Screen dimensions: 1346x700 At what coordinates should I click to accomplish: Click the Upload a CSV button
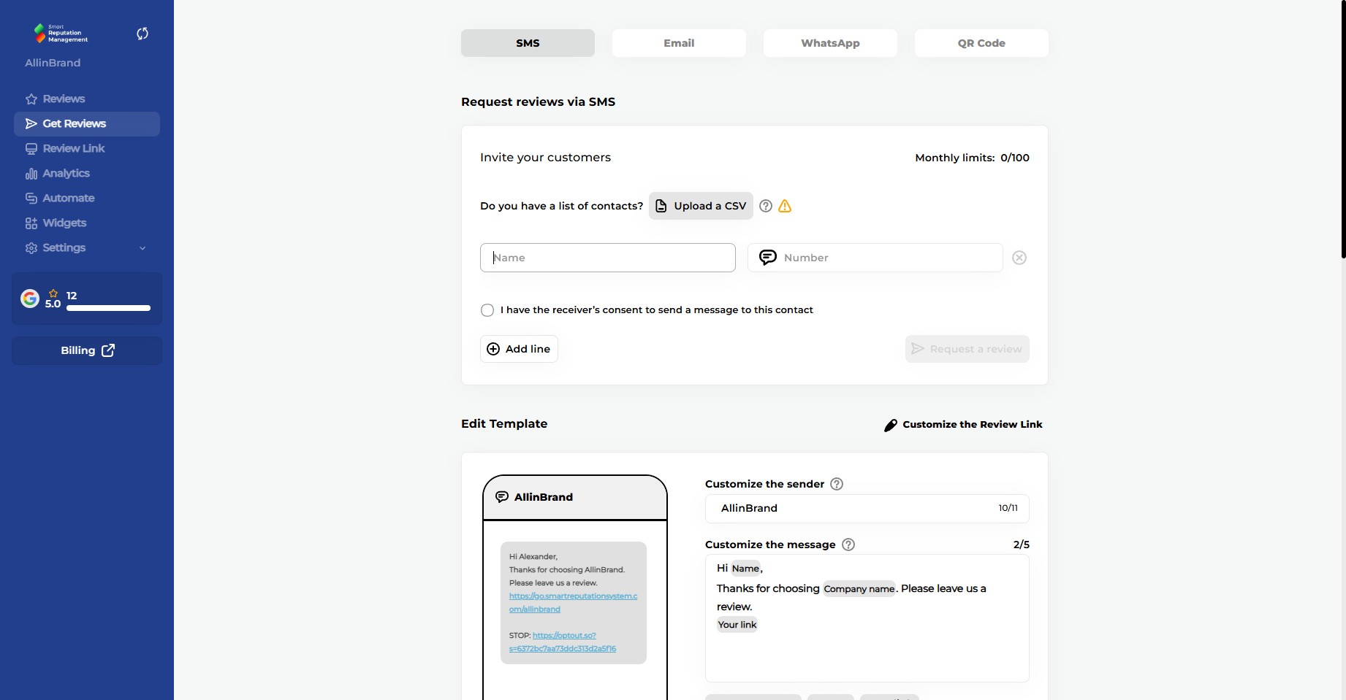point(701,206)
